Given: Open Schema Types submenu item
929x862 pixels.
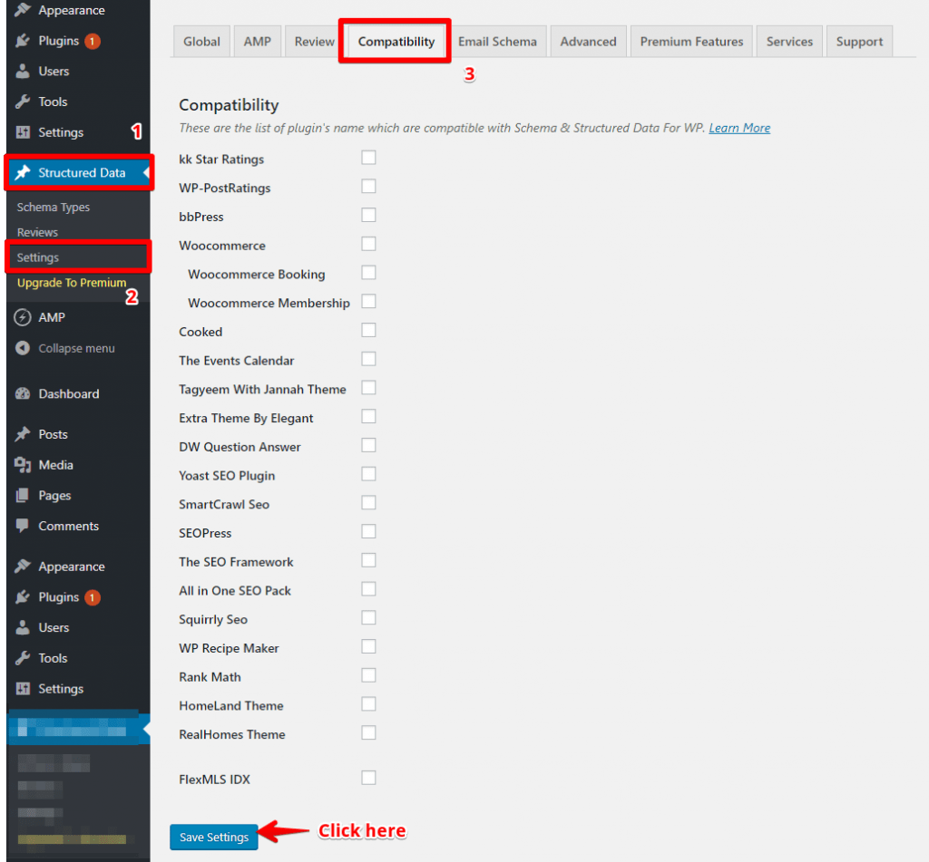Looking at the screenshot, I should pos(54,208).
